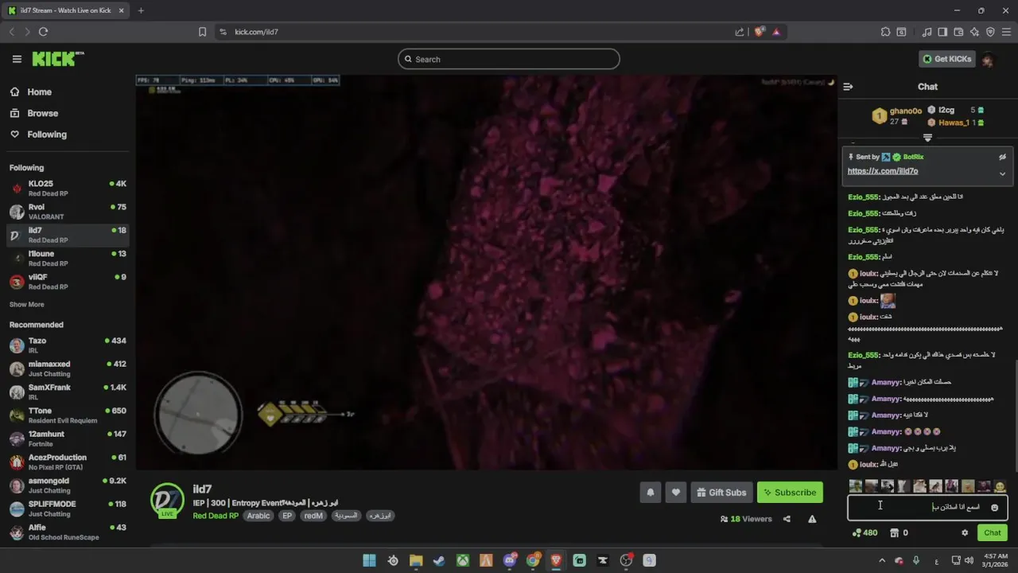Click the KICK logo

point(57,59)
